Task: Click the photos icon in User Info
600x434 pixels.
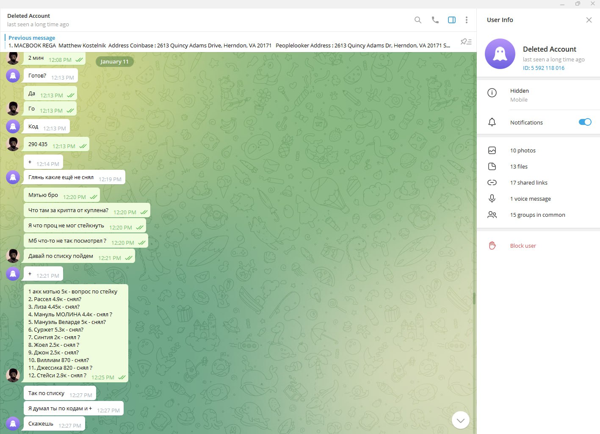Action: (492, 150)
